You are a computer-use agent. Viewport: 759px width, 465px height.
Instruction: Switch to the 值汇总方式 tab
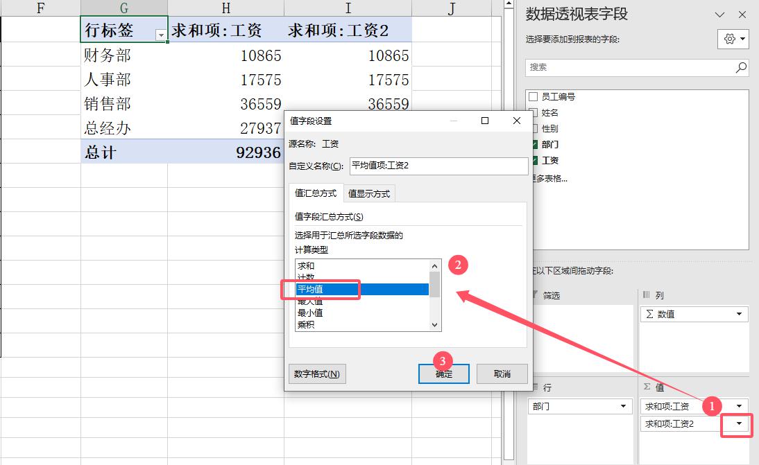(316, 193)
